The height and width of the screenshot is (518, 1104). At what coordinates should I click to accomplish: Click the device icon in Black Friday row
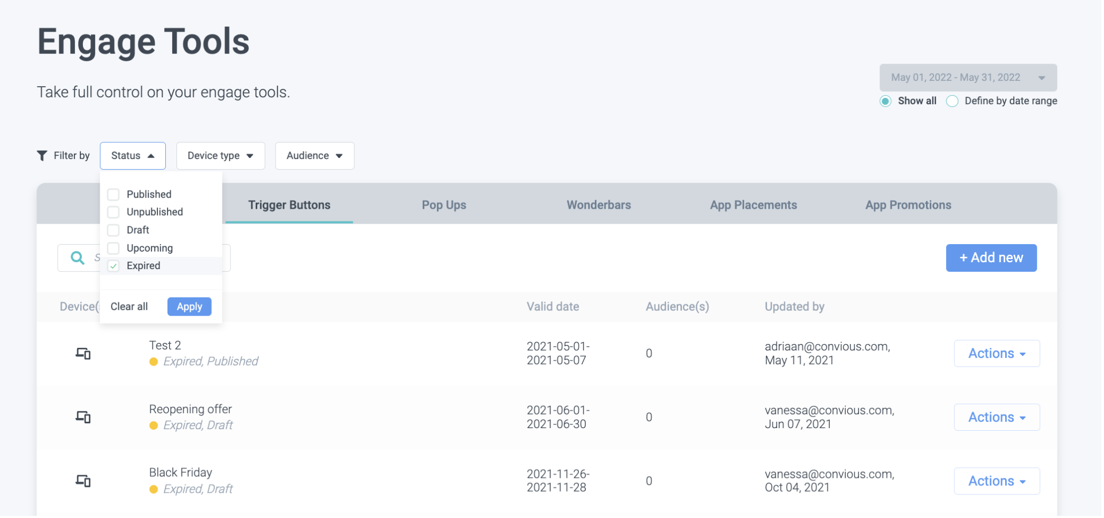tap(83, 481)
